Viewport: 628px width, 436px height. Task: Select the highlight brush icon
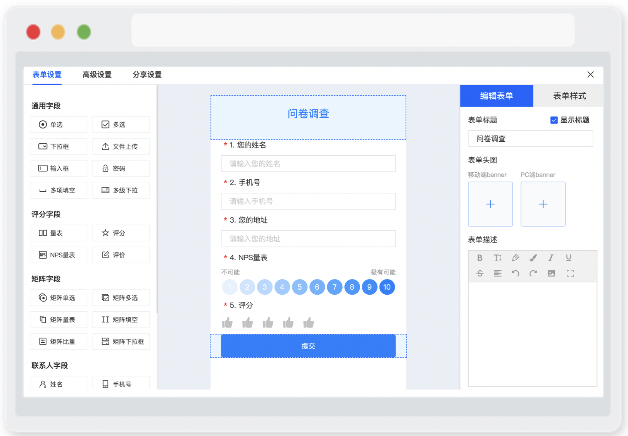point(533,258)
